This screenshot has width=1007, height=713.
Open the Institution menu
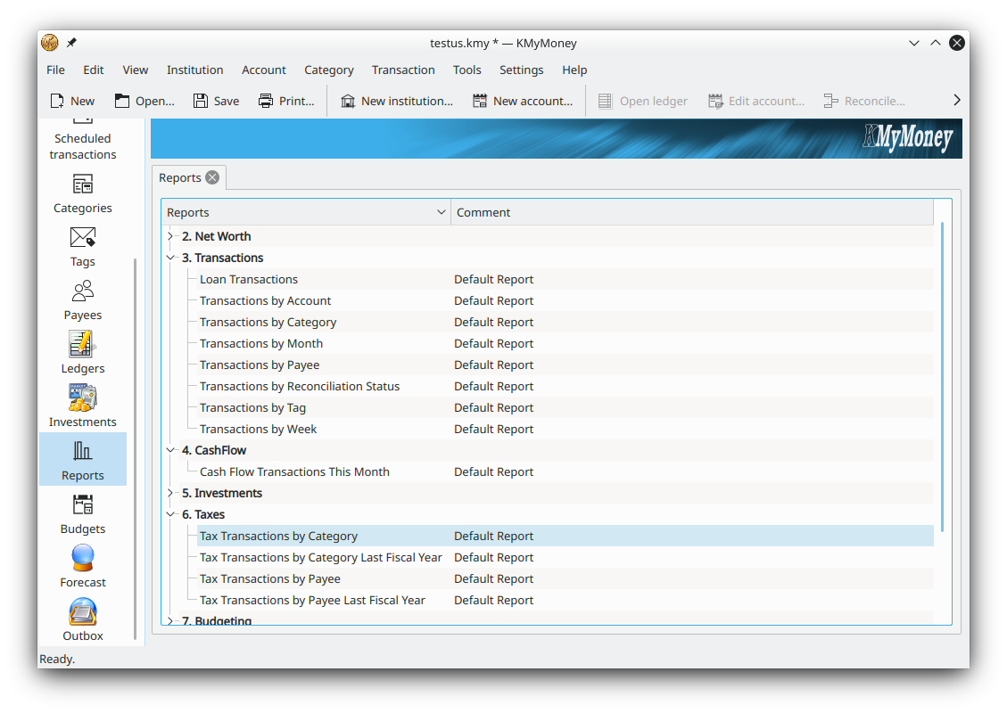pos(194,70)
